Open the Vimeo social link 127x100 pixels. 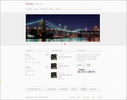tap(93, 89)
